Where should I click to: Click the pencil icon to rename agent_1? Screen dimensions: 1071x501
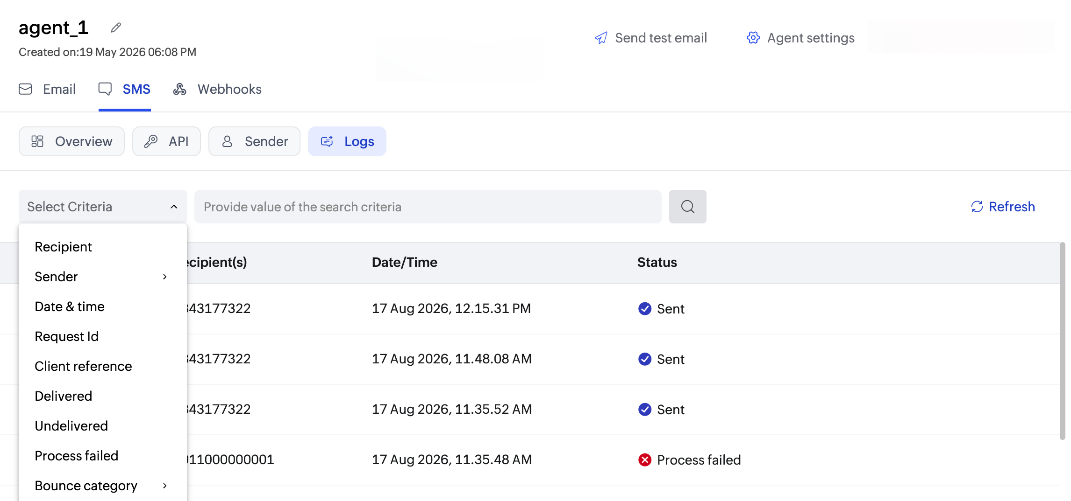coord(116,28)
